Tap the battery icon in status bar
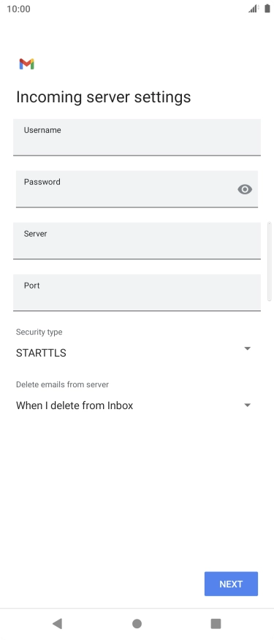Viewport: 274px width, 640px height. pyautogui.click(x=267, y=9)
